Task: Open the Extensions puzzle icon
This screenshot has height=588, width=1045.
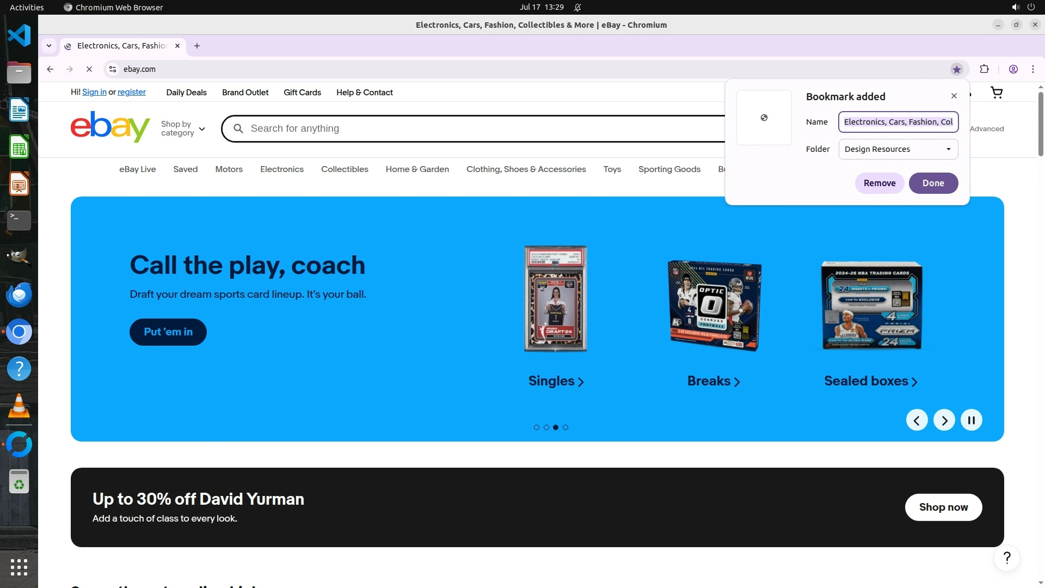Action: pos(984,69)
